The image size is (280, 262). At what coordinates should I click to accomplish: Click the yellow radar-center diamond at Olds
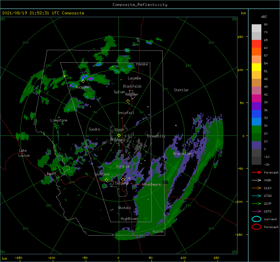[x=119, y=136]
